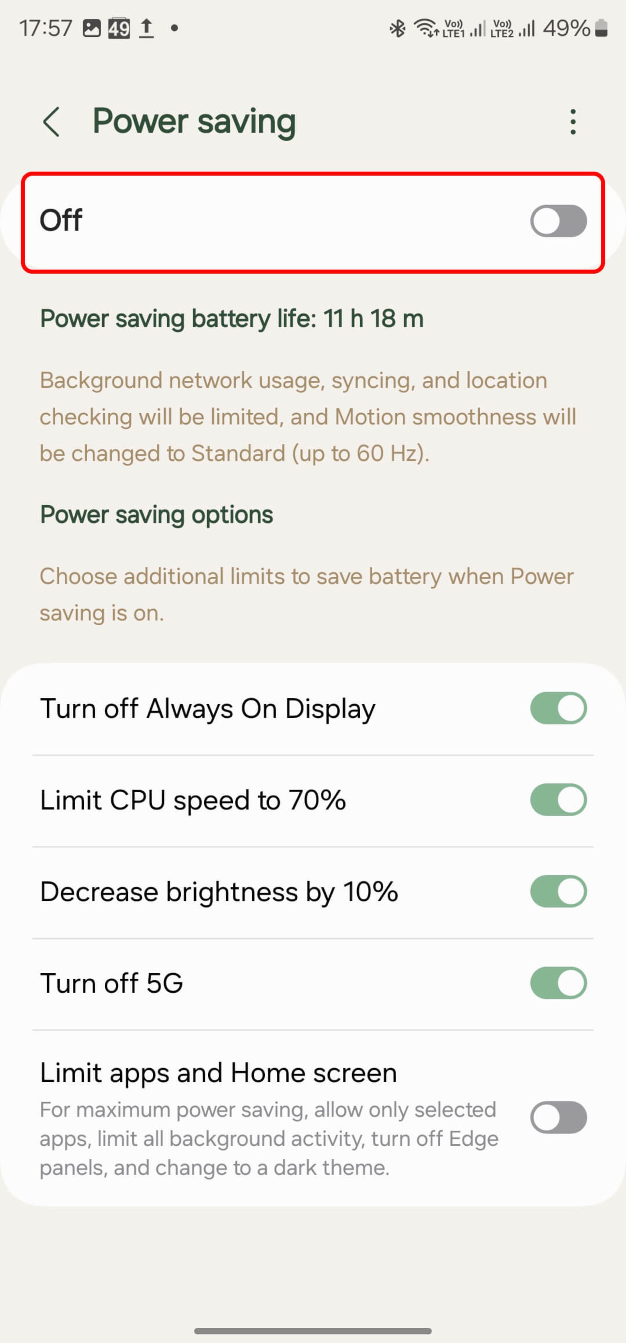Tap the back arrow icon
Viewport: 626px width, 1343px height.
coord(52,122)
